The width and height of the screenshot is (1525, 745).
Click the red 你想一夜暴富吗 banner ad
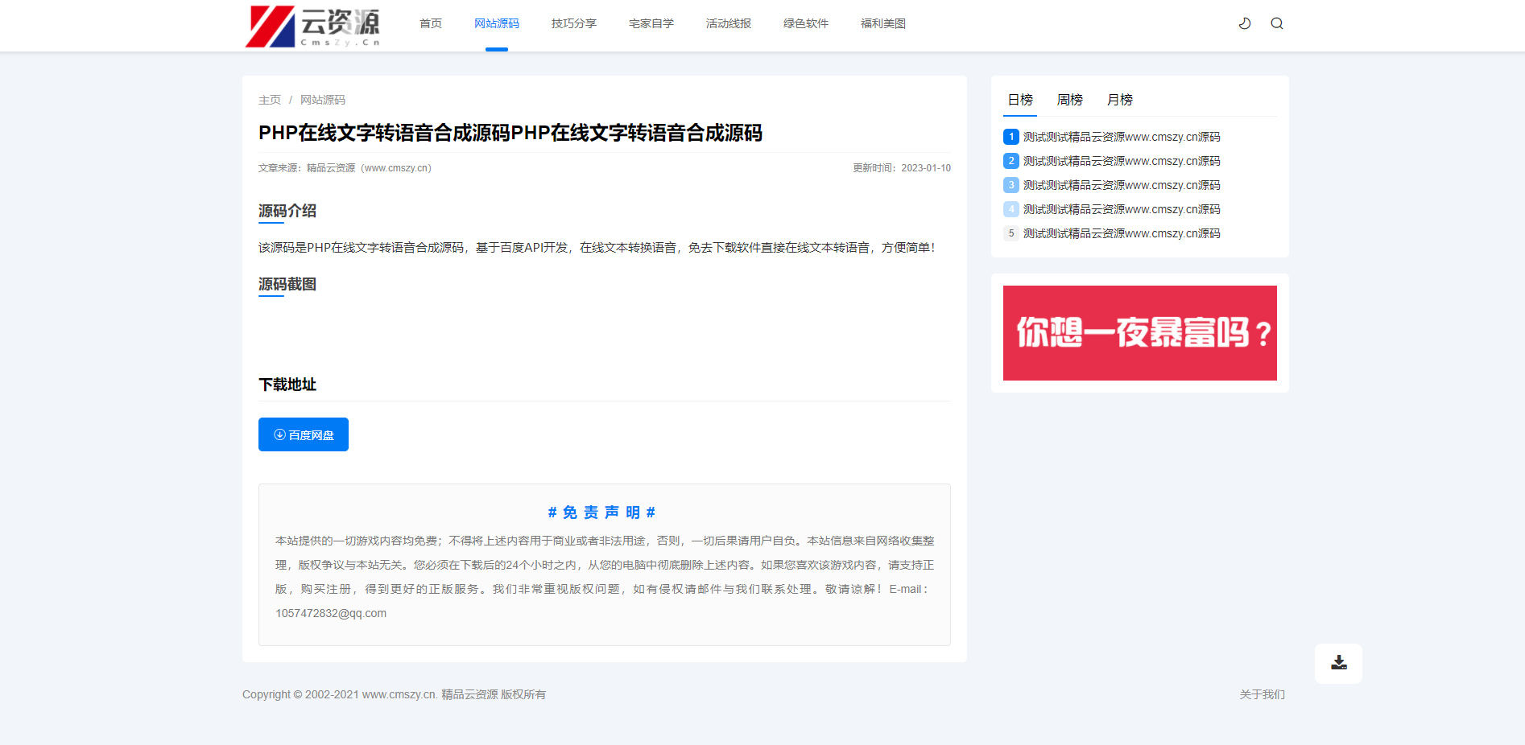point(1140,333)
